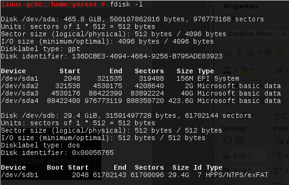Apply the font color icon

[x=227, y=70]
